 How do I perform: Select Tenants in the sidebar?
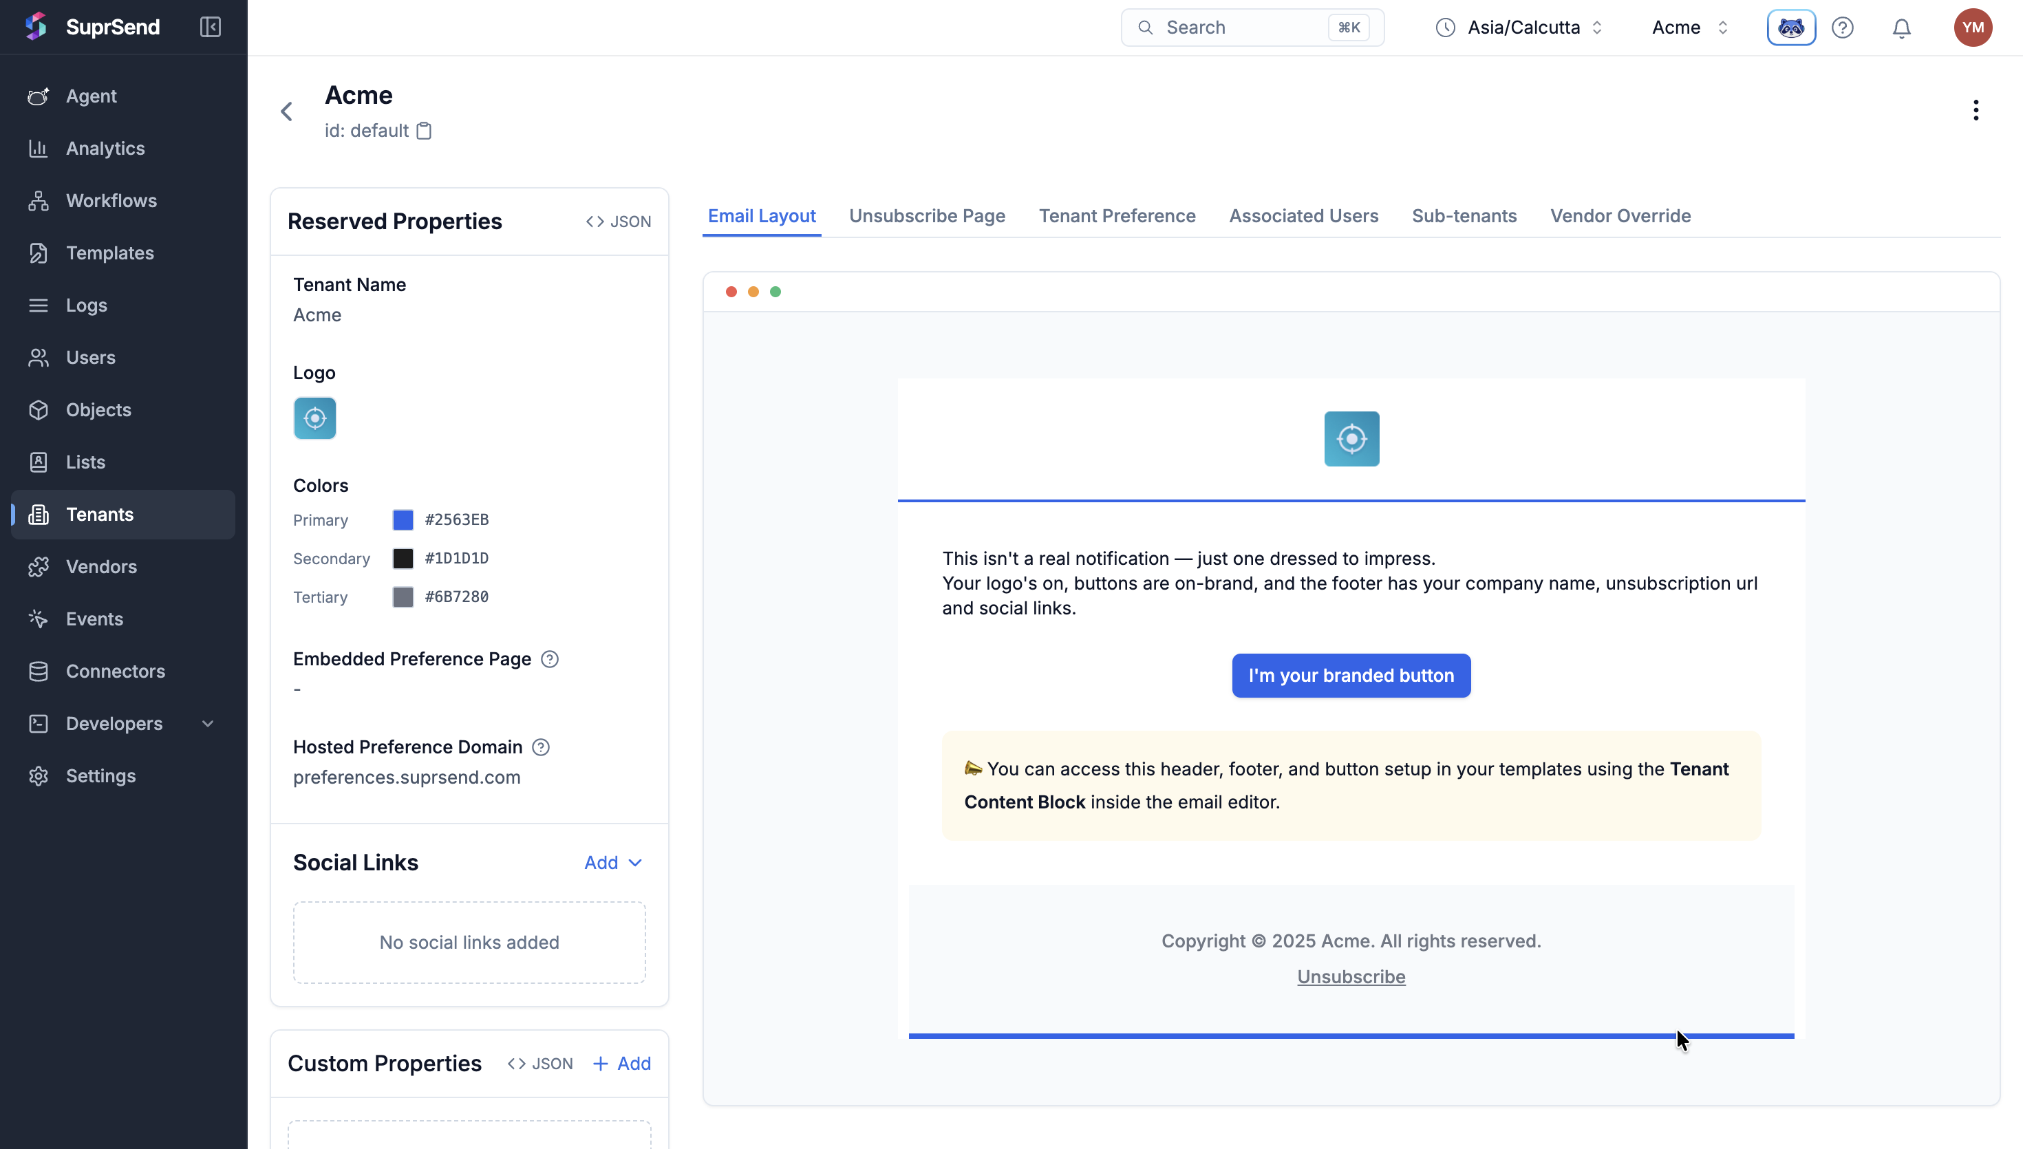click(x=123, y=515)
